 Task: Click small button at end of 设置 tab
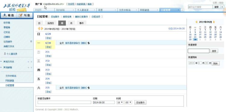click(115, 10)
